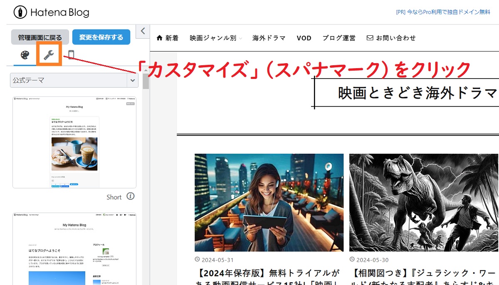Navigate to the ブログ運営 section

(338, 38)
